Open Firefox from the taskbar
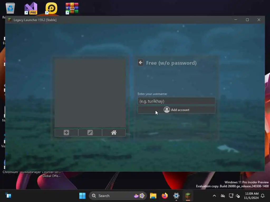 (165, 196)
